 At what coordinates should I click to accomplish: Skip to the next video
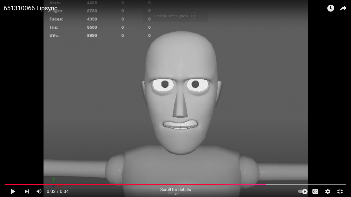point(27,192)
